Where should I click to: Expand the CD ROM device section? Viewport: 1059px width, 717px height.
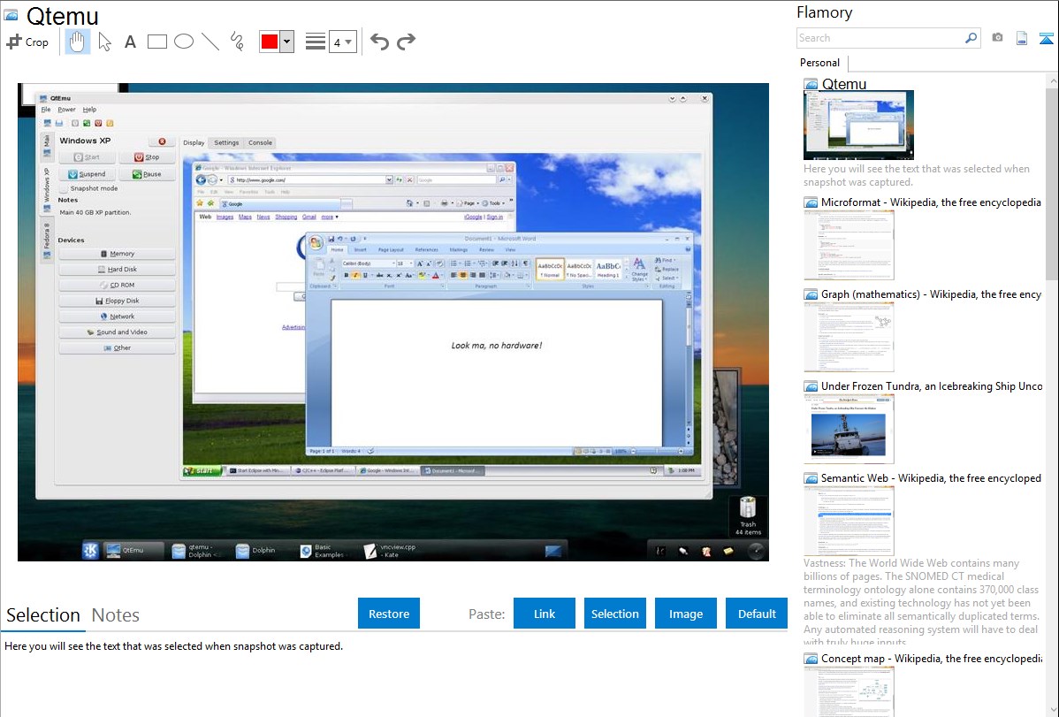[117, 286]
